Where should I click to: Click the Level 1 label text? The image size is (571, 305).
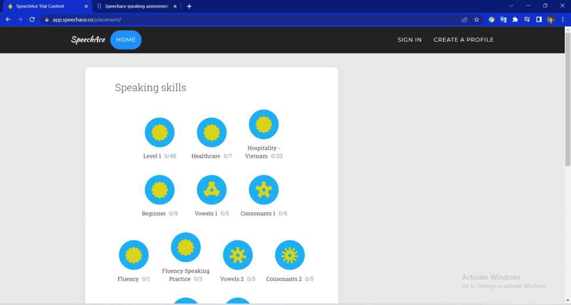tap(152, 156)
